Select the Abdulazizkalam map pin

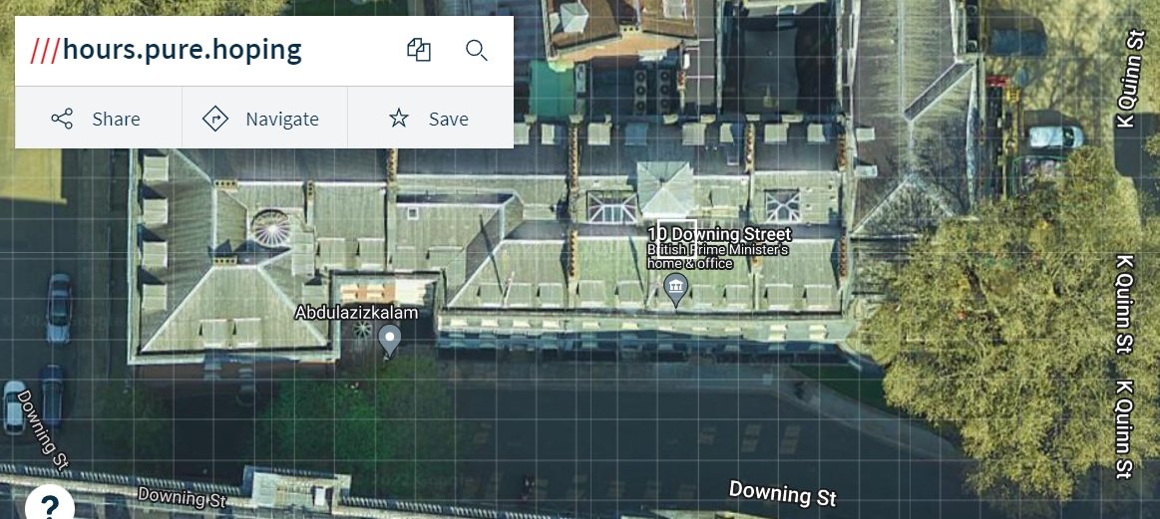pyautogui.click(x=389, y=342)
